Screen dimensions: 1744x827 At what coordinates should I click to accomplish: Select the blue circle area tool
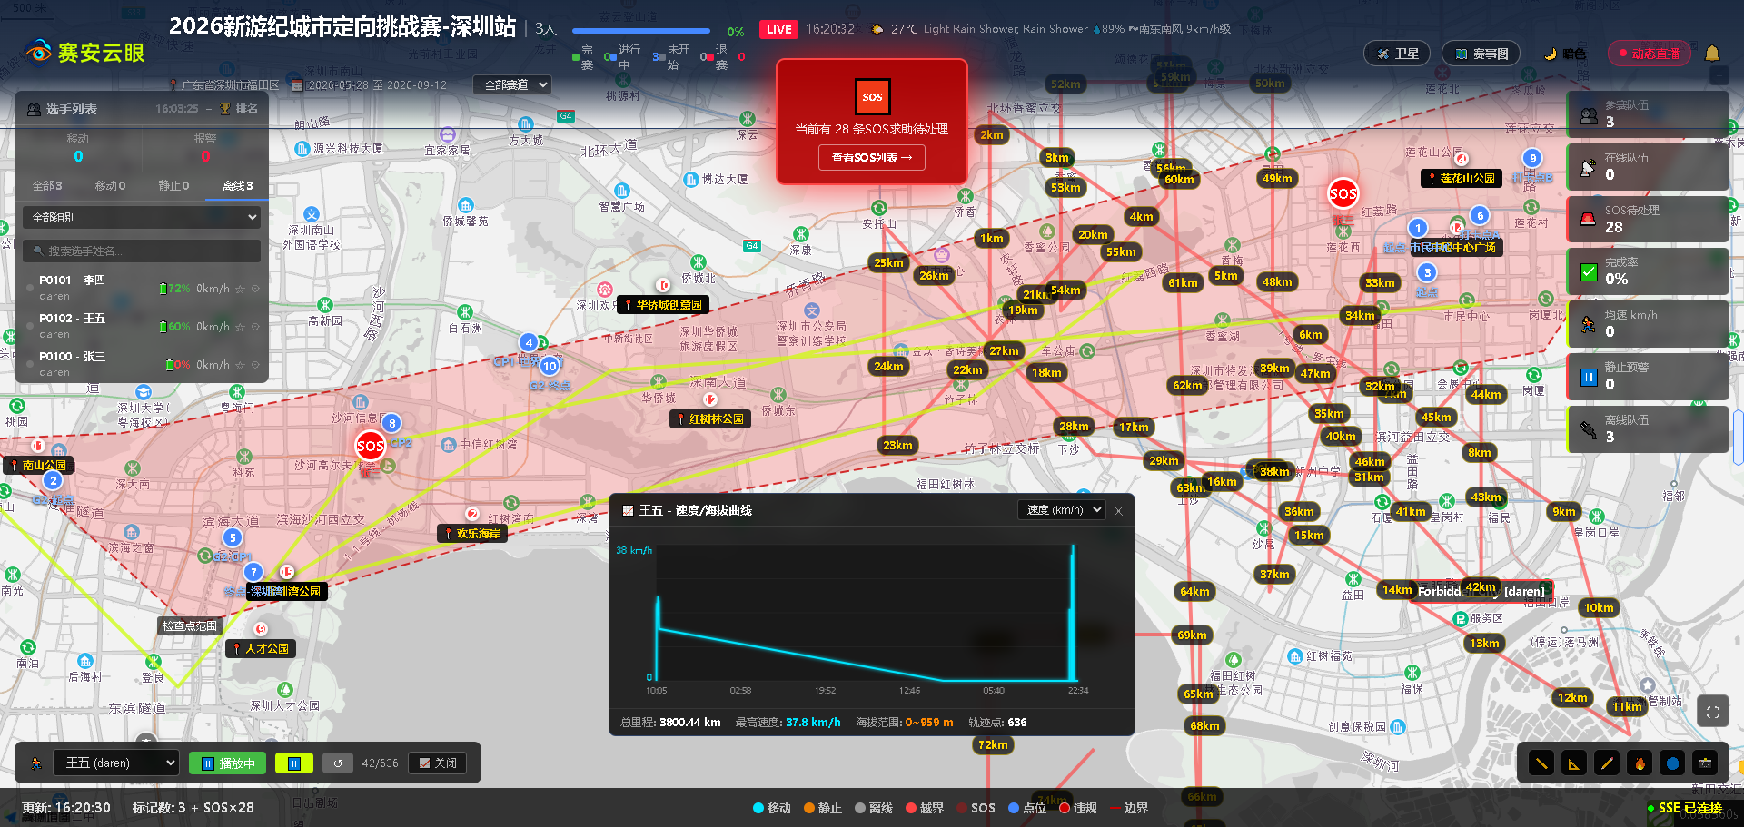1672,763
